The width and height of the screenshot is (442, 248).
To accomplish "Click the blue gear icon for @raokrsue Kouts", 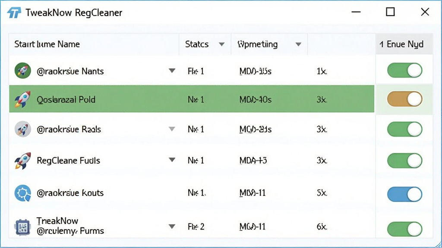I will (22, 193).
